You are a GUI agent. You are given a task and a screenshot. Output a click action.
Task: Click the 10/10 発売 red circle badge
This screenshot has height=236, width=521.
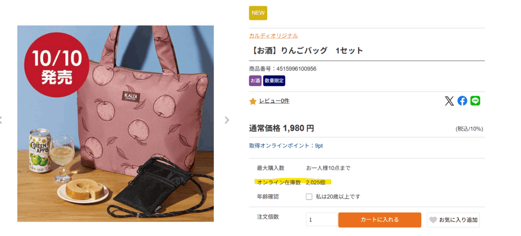coord(57,65)
